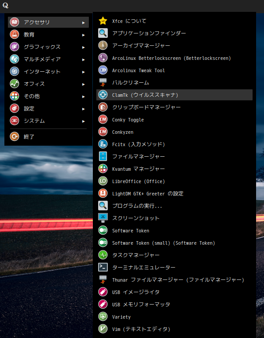Open the アプリケーションファインダー magnifier icon

point(103,33)
